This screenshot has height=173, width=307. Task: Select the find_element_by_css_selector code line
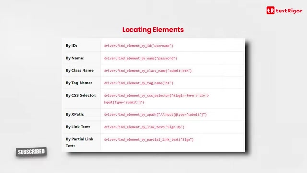coord(156,99)
